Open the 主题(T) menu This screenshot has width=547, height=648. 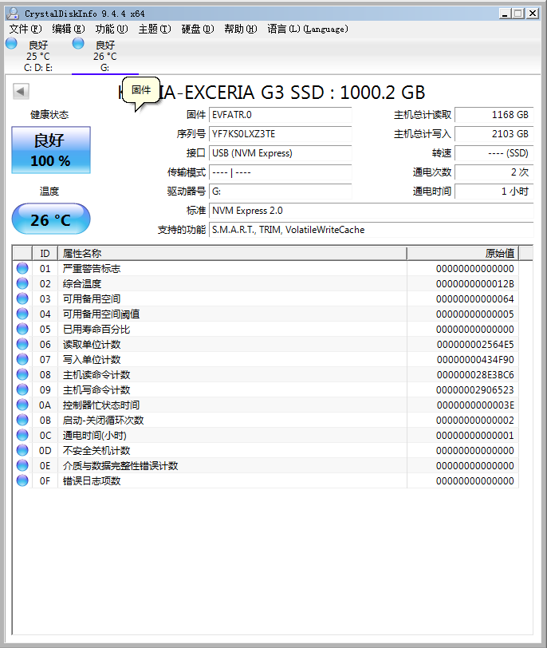155,29
